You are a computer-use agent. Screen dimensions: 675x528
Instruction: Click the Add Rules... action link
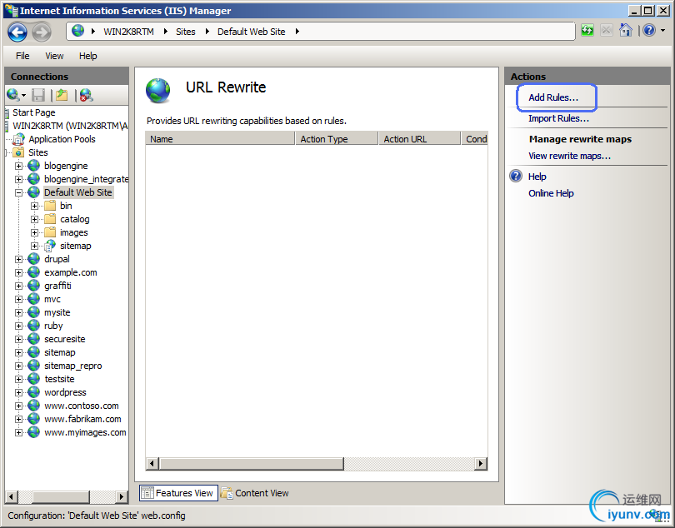553,97
